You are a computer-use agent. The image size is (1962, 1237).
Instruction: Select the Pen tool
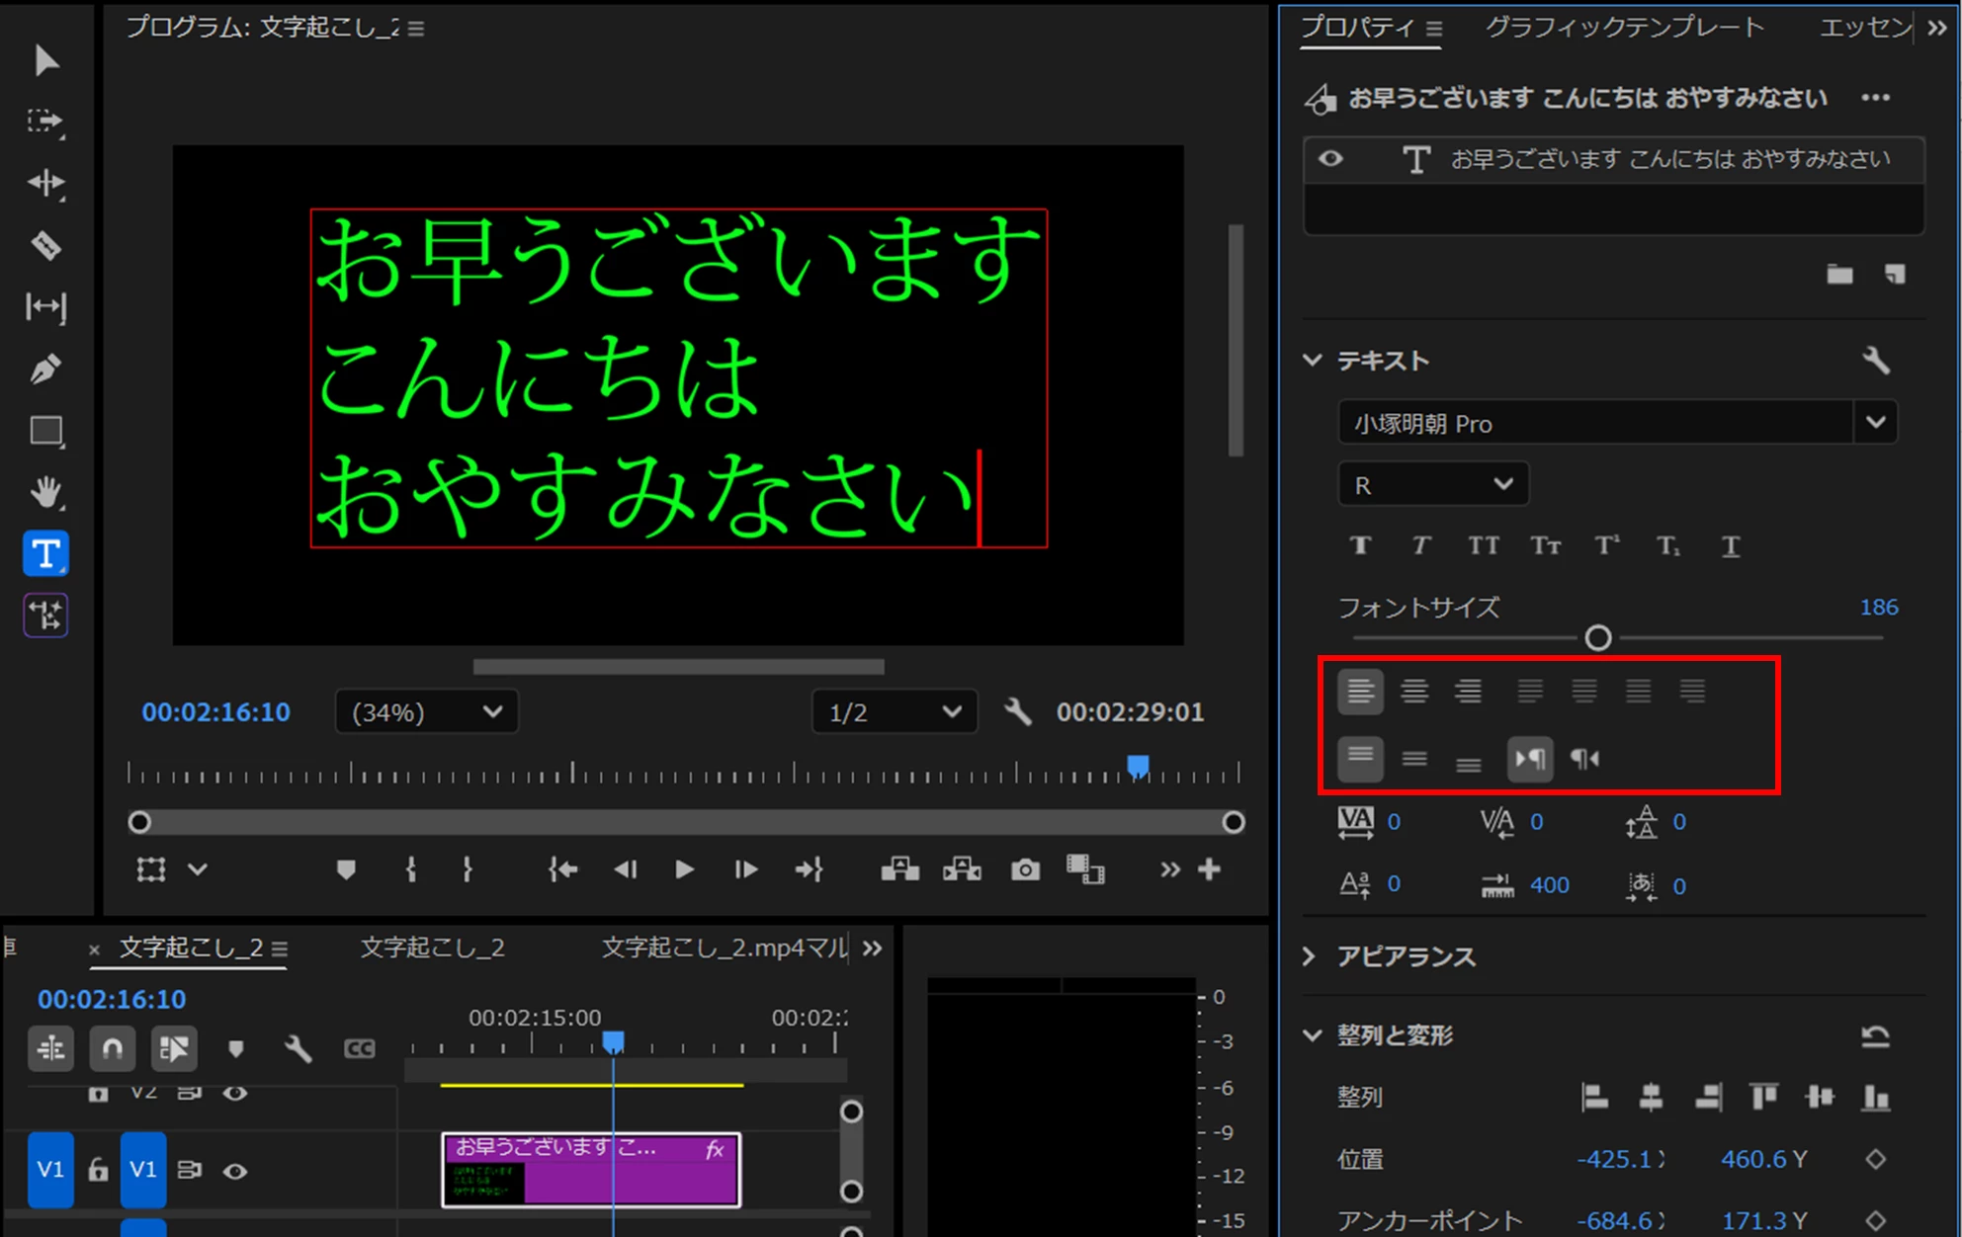[45, 370]
